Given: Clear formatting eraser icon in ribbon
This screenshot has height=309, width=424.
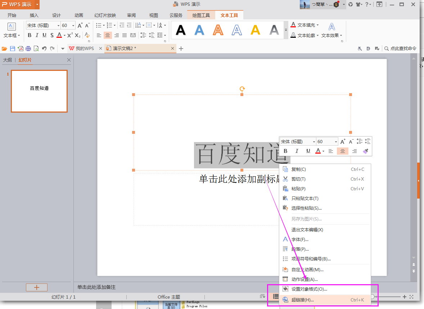Looking at the screenshot, I should (87, 35).
